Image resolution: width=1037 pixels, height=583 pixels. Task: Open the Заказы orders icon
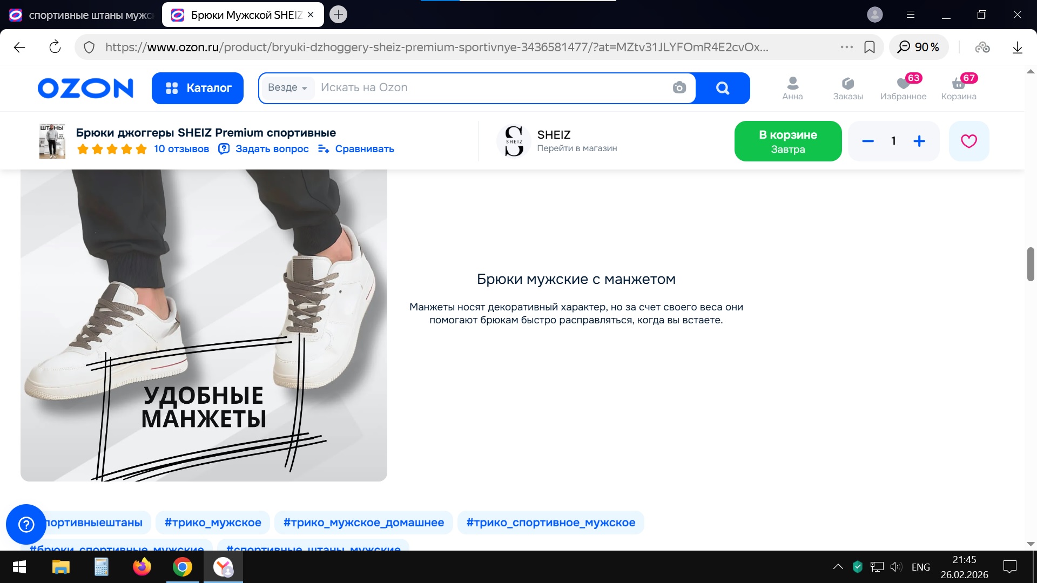tap(847, 88)
